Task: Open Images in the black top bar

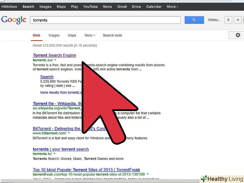Action: 46,7
